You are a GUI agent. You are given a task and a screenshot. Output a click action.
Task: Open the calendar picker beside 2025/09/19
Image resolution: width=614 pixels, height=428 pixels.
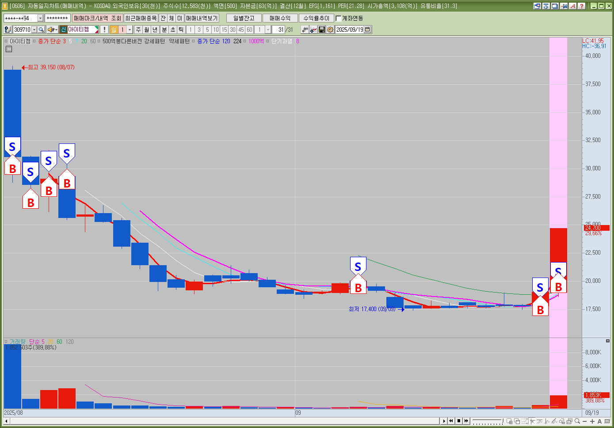(368, 30)
